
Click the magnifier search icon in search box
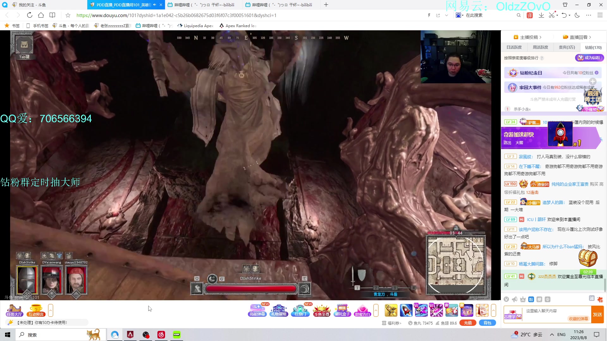click(518, 15)
